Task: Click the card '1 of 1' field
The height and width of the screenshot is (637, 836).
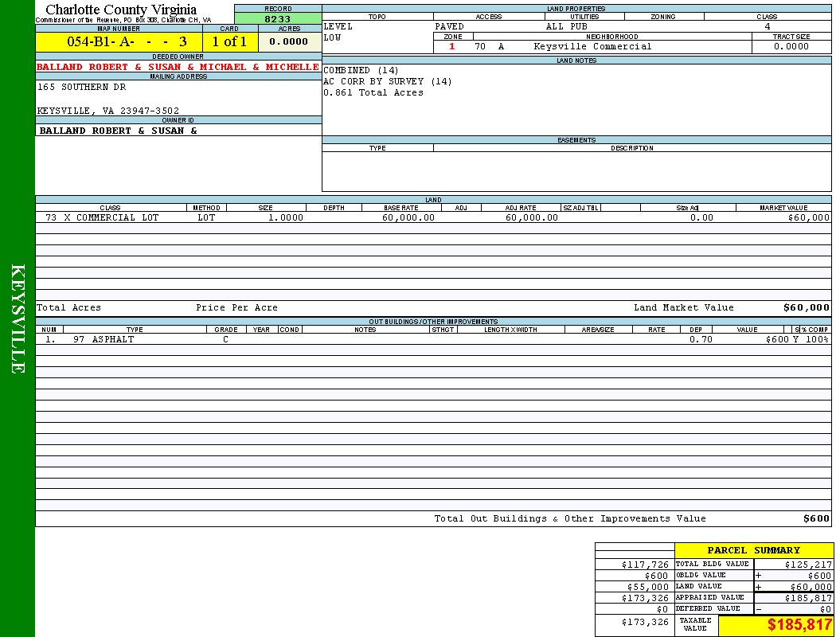Action: point(229,41)
